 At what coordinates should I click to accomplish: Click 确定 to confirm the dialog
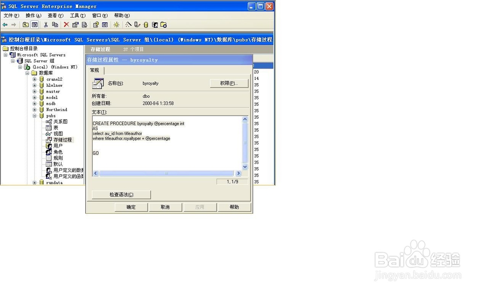[131, 207]
